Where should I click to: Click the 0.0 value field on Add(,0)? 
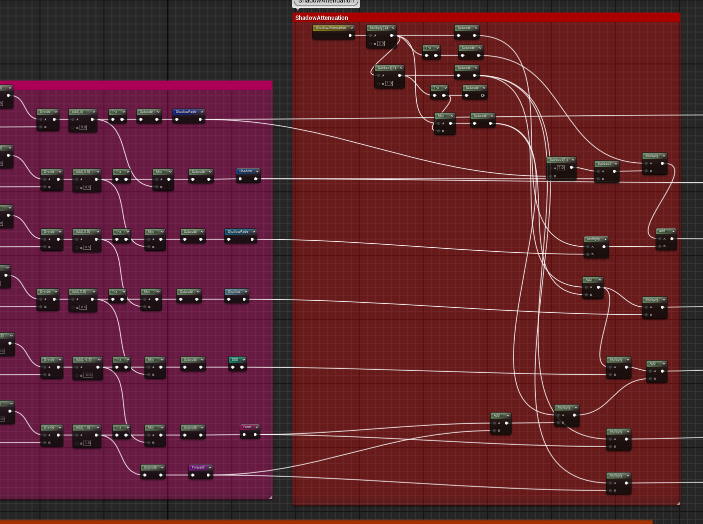pos(83,127)
